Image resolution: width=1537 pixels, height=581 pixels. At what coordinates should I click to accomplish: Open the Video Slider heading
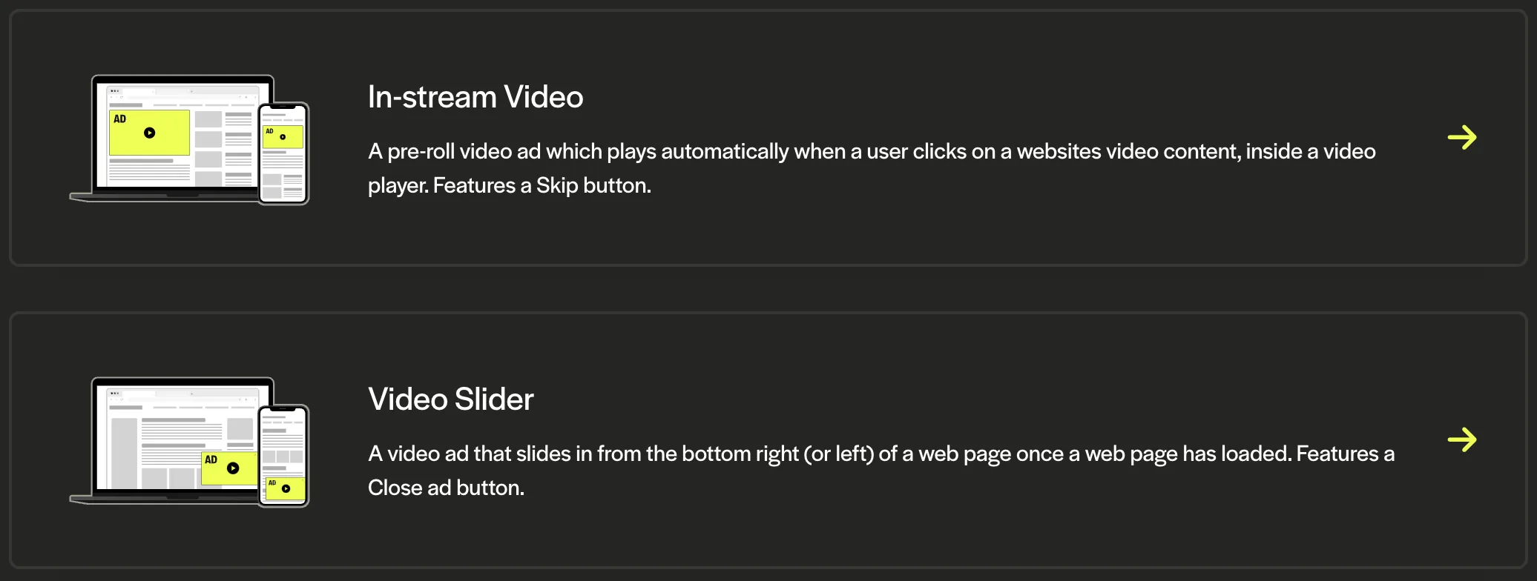(450, 399)
